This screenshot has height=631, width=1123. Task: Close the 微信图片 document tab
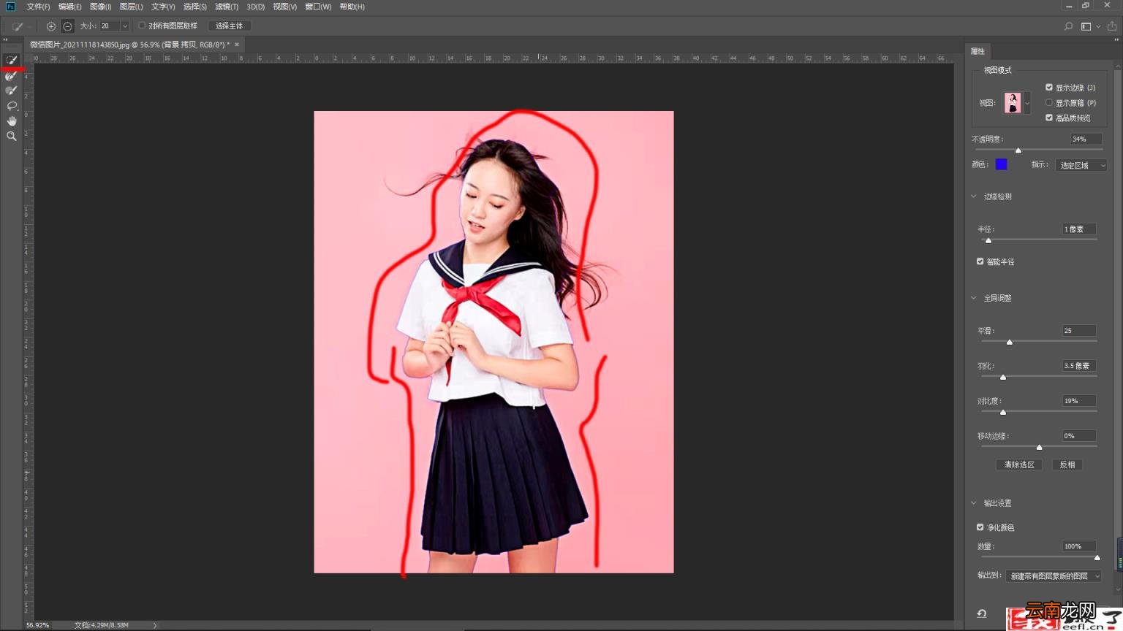point(237,45)
